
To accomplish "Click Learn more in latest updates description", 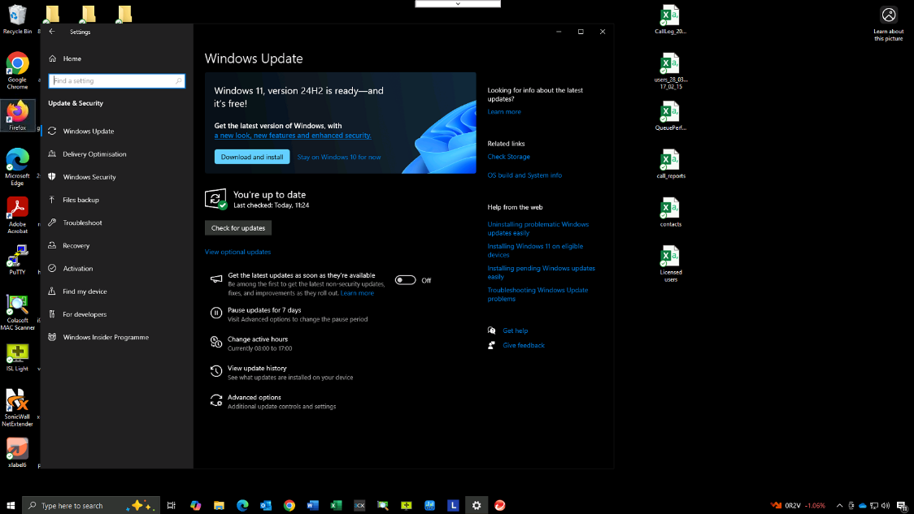I will (357, 293).
